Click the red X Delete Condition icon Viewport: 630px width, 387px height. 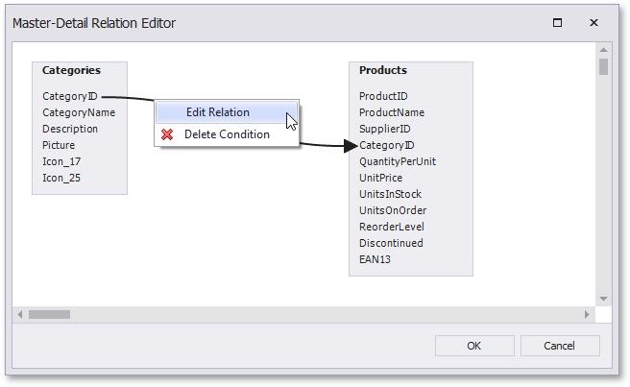pos(168,134)
